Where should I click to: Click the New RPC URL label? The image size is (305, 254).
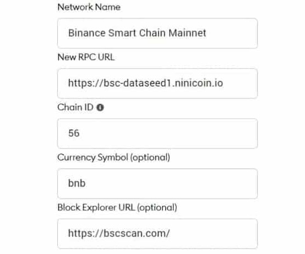(x=86, y=57)
